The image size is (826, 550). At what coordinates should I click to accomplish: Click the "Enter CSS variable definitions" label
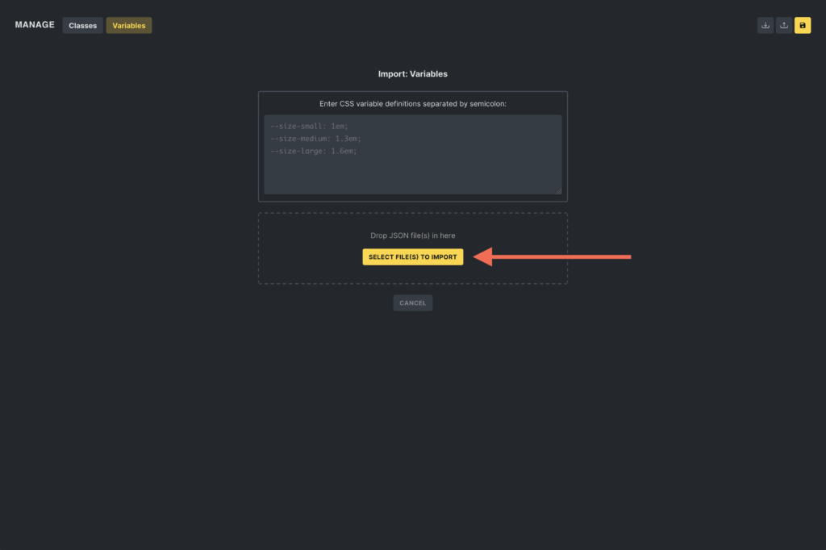coord(413,104)
